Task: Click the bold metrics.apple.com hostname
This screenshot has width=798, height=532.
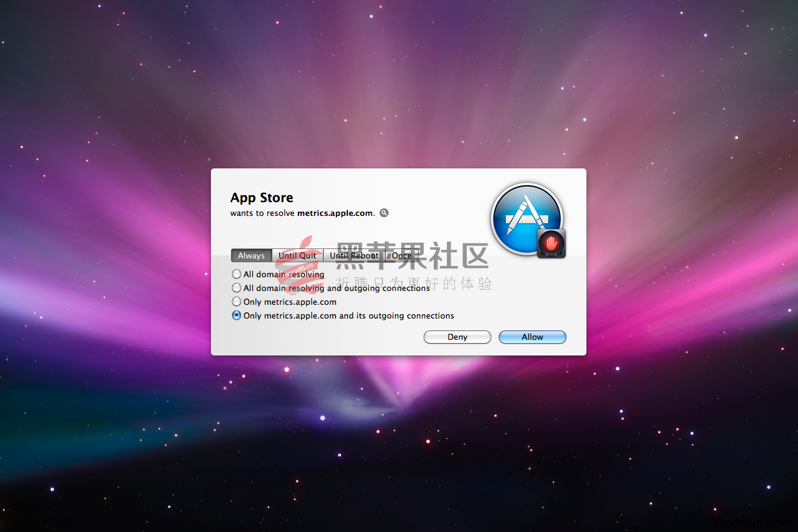Action: [x=336, y=213]
